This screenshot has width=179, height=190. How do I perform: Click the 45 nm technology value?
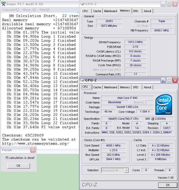click(x=108, y=111)
